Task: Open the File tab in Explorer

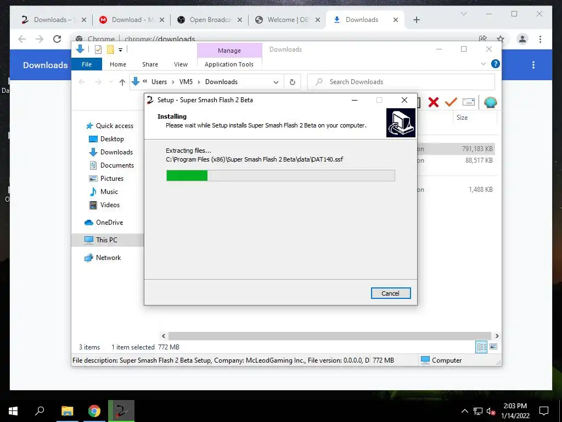Action: [x=87, y=64]
